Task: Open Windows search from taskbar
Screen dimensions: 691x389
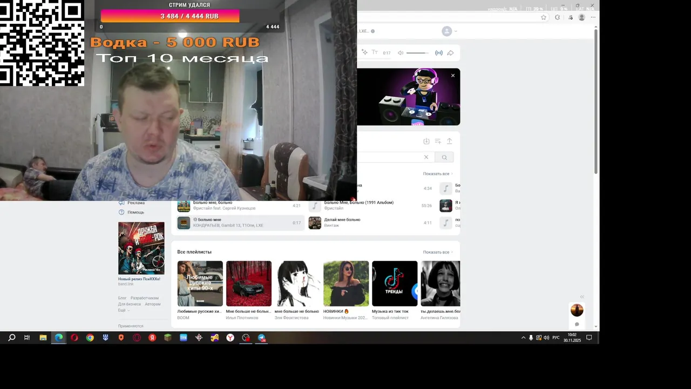Action: click(11, 338)
